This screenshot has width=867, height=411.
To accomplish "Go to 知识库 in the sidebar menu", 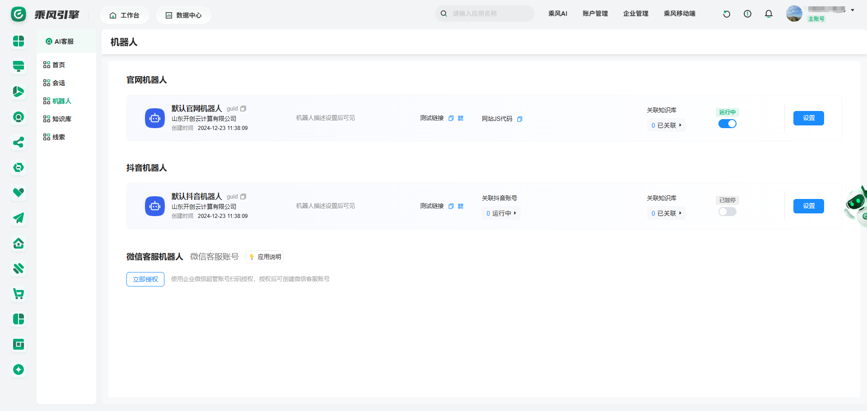I will tap(61, 119).
